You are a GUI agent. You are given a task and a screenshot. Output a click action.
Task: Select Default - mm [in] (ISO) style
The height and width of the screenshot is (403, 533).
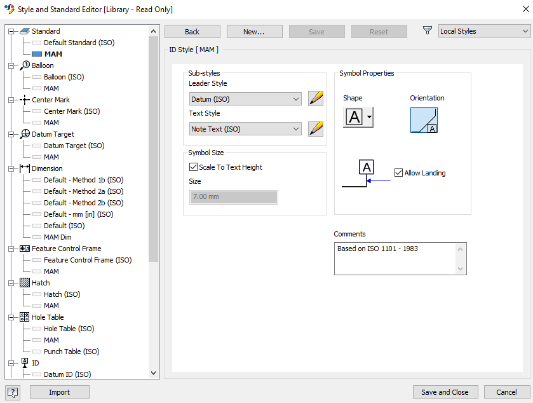pyautogui.click(x=79, y=214)
